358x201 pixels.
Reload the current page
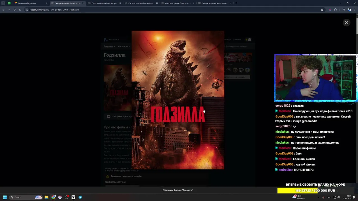[x=15, y=10]
